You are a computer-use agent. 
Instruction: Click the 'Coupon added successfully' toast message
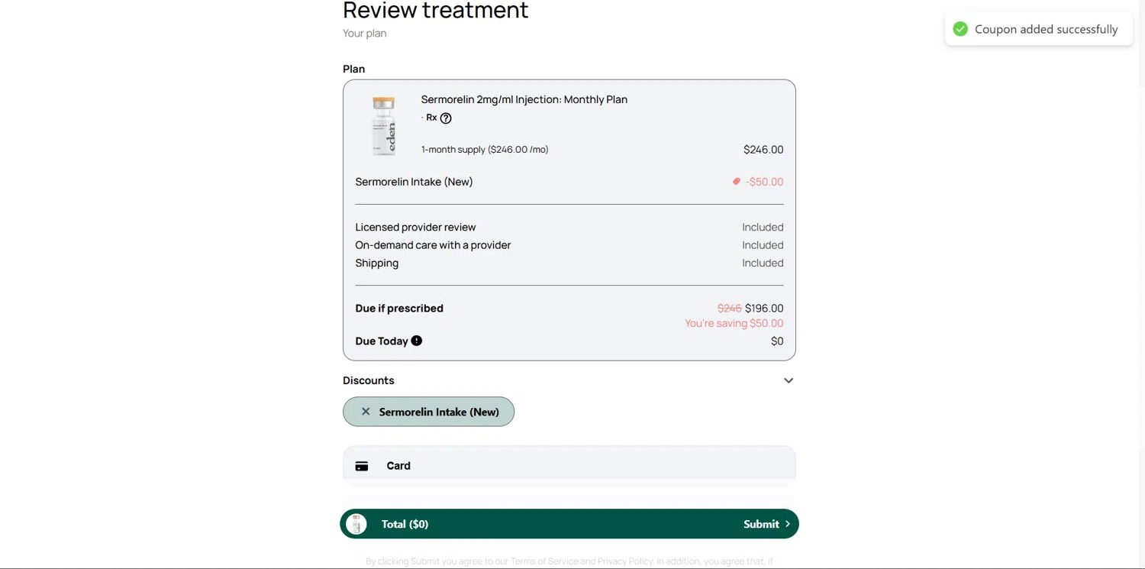(x=1046, y=29)
